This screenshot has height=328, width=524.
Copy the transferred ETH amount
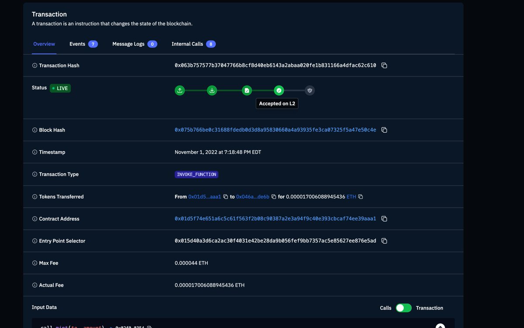click(x=361, y=197)
